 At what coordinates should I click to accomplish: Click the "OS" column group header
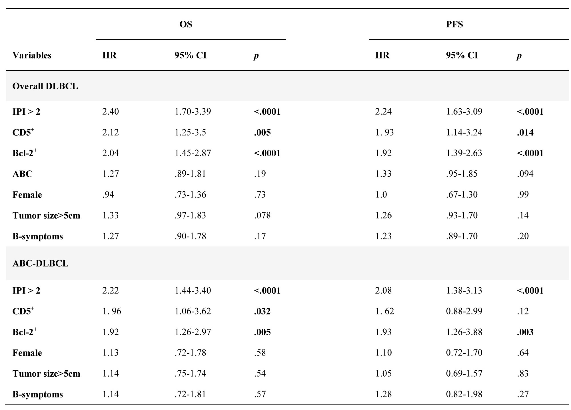(x=186, y=25)
